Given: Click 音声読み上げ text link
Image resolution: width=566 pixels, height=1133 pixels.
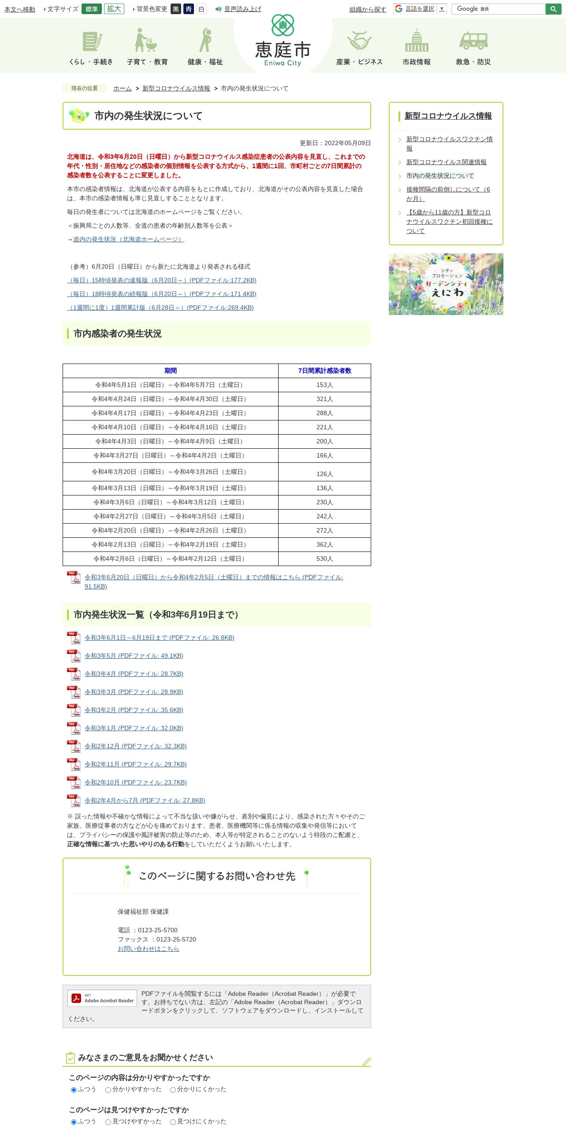Looking at the screenshot, I should pos(243,9).
